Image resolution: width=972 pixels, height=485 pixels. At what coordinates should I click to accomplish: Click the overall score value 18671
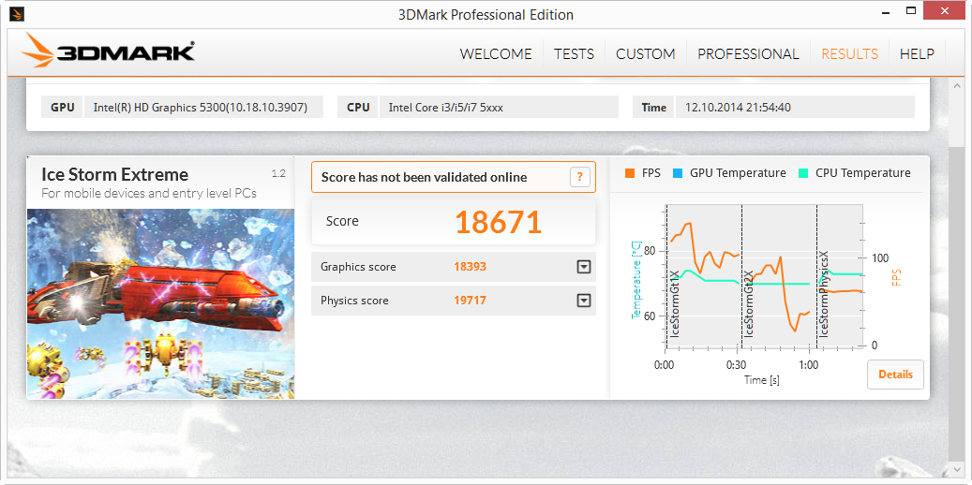pyautogui.click(x=499, y=222)
